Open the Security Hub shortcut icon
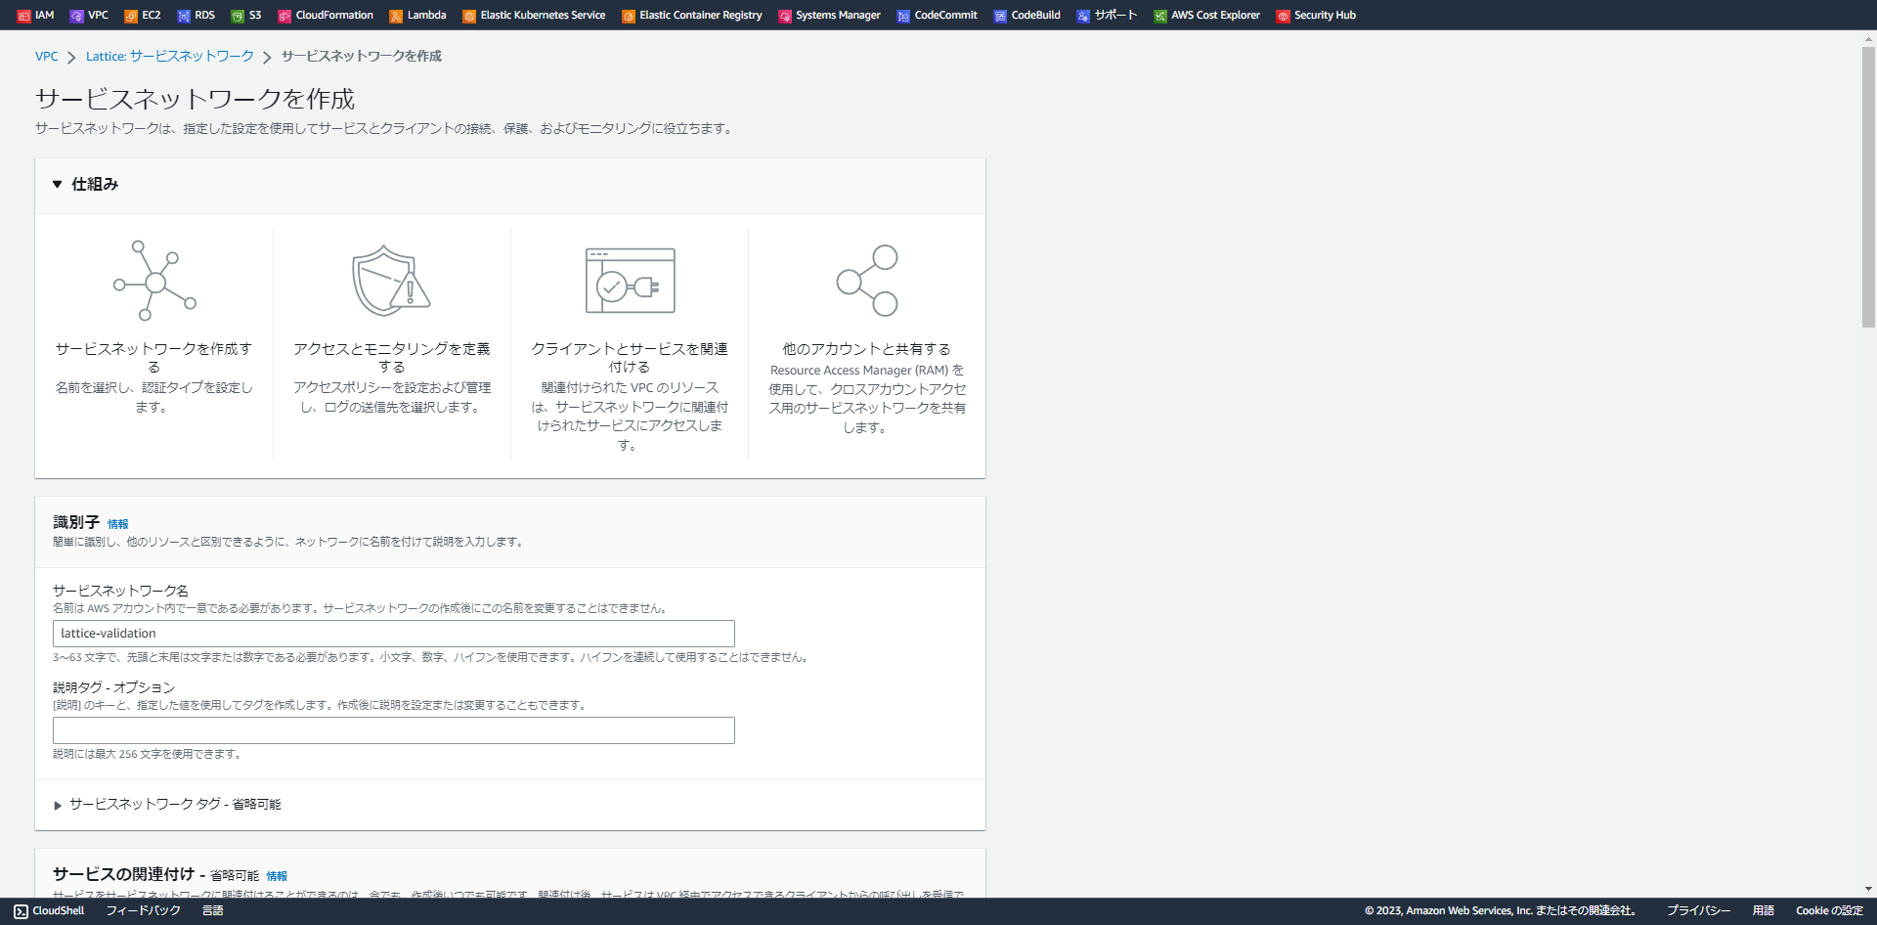Image resolution: width=1877 pixels, height=925 pixels. coord(1283,16)
